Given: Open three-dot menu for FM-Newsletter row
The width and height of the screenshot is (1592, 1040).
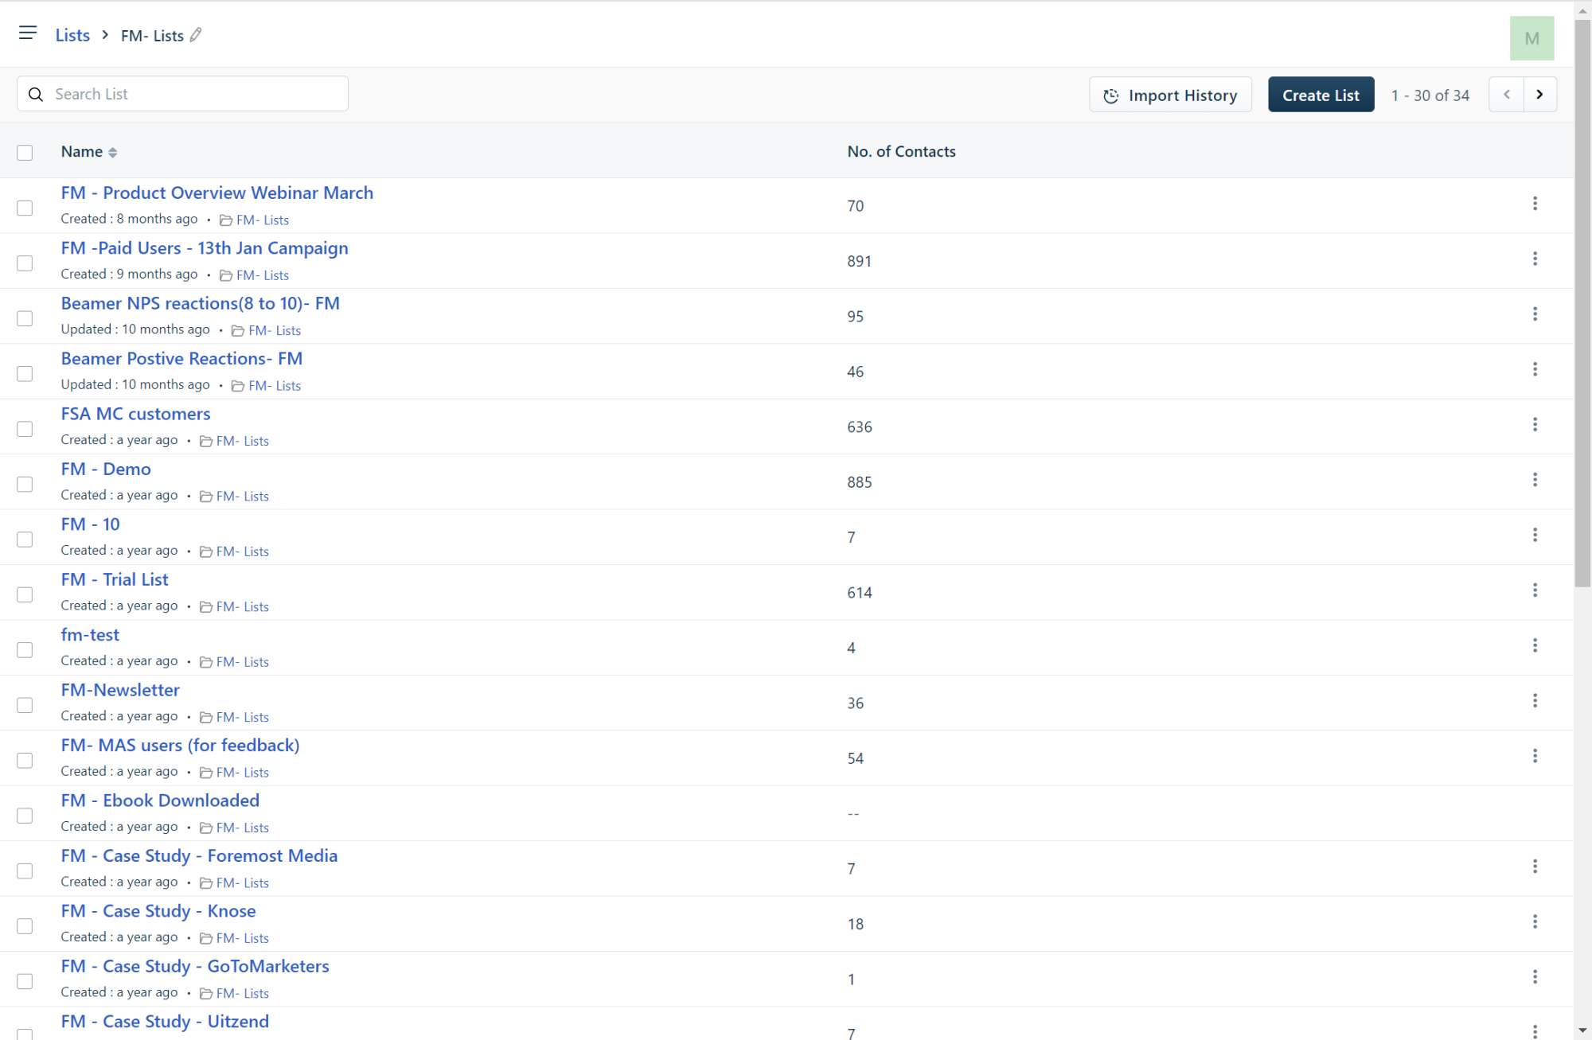Looking at the screenshot, I should tap(1535, 701).
